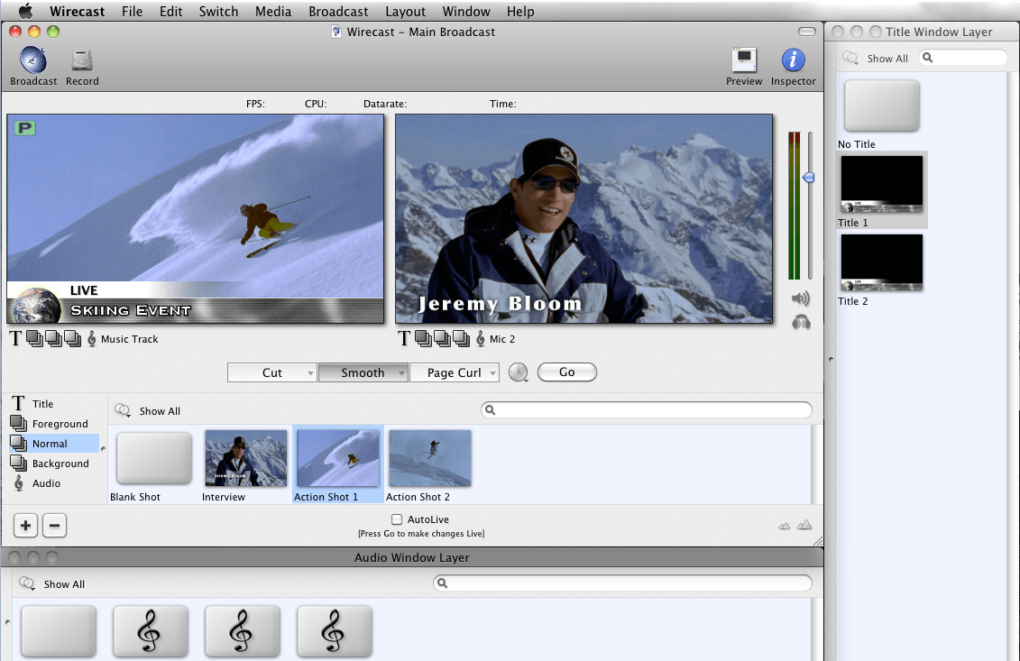Viewport: 1020px width, 661px height.
Task: Click the Go button to make changes live
Action: [x=566, y=372]
